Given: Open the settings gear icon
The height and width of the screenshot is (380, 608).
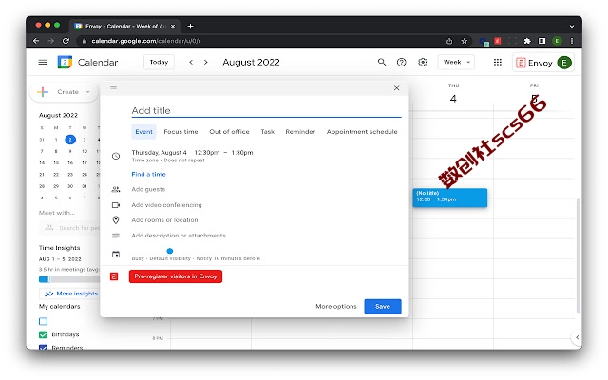Looking at the screenshot, I should [423, 62].
